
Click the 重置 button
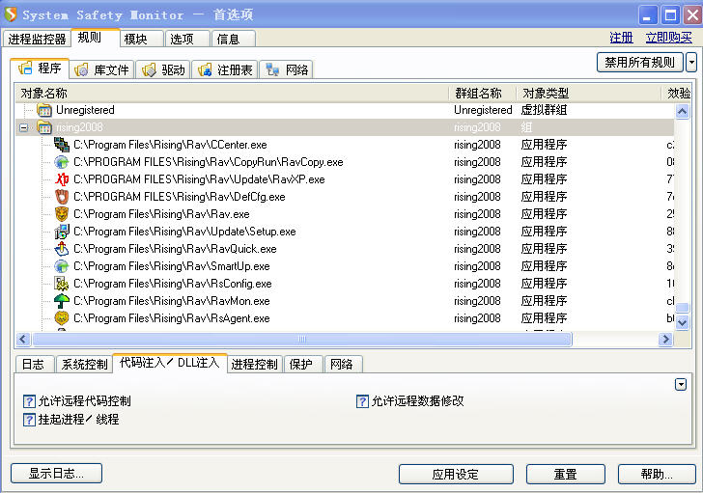tap(565, 474)
